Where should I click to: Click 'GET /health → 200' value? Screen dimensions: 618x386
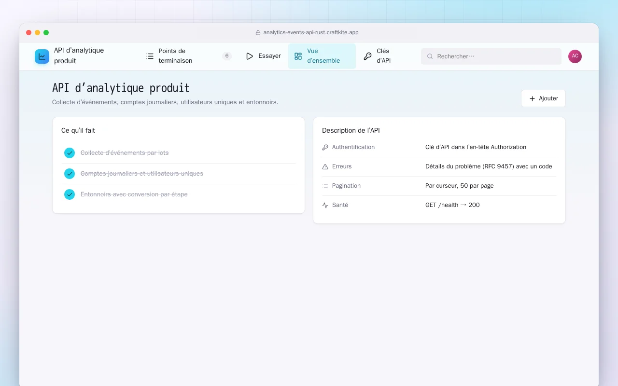click(x=452, y=205)
